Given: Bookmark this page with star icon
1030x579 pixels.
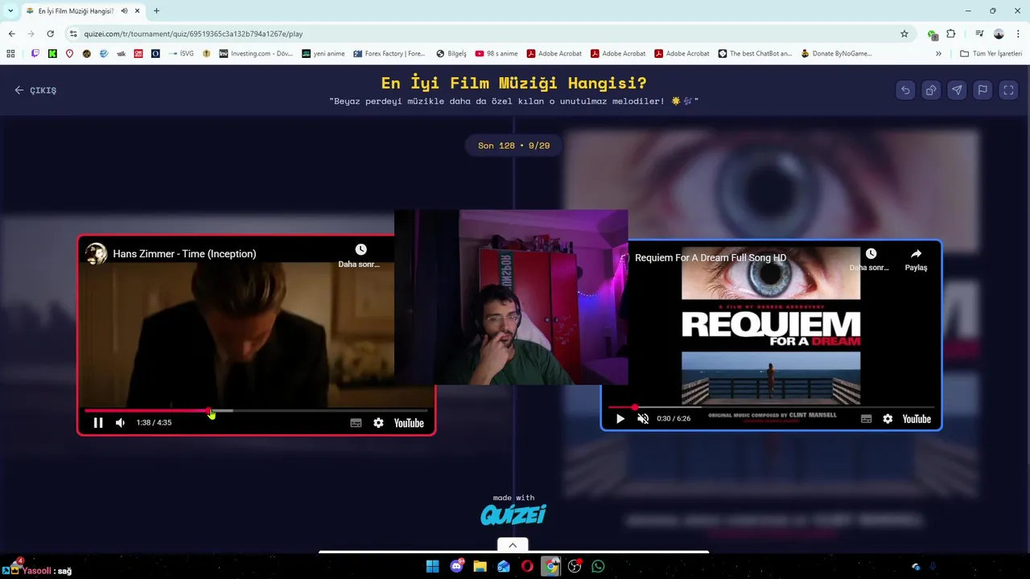Looking at the screenshot, I should tap(904, 34).
